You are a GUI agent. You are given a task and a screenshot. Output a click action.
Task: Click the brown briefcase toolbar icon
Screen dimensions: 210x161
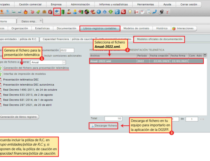(44, 12)
